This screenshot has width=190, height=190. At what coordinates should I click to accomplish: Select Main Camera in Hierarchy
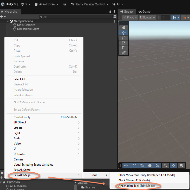point(26,25)
